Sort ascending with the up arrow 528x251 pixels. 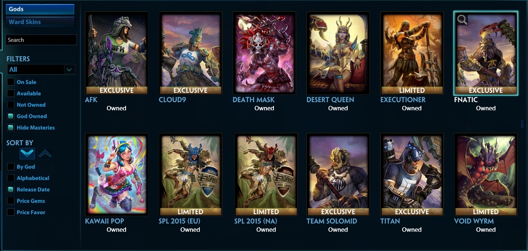(45, 154)
